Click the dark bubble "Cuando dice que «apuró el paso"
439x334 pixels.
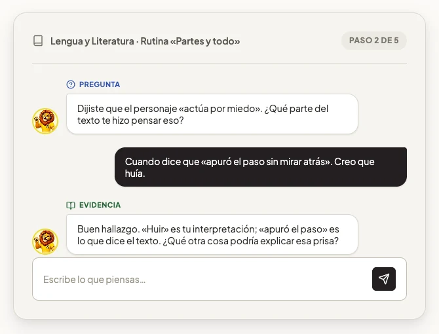tap(261, 167)
